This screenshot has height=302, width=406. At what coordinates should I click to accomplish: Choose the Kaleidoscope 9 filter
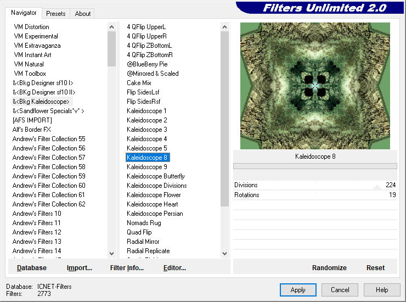click(147, 167)
